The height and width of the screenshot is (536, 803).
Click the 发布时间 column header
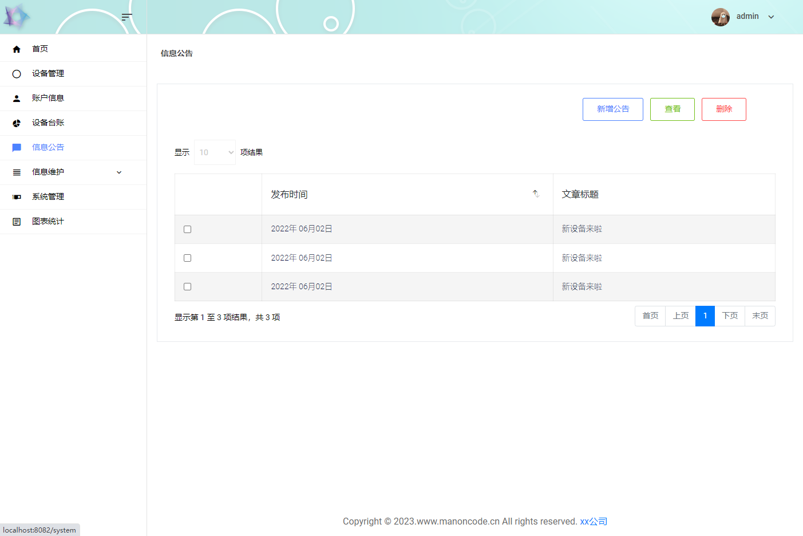coord(408,195)
